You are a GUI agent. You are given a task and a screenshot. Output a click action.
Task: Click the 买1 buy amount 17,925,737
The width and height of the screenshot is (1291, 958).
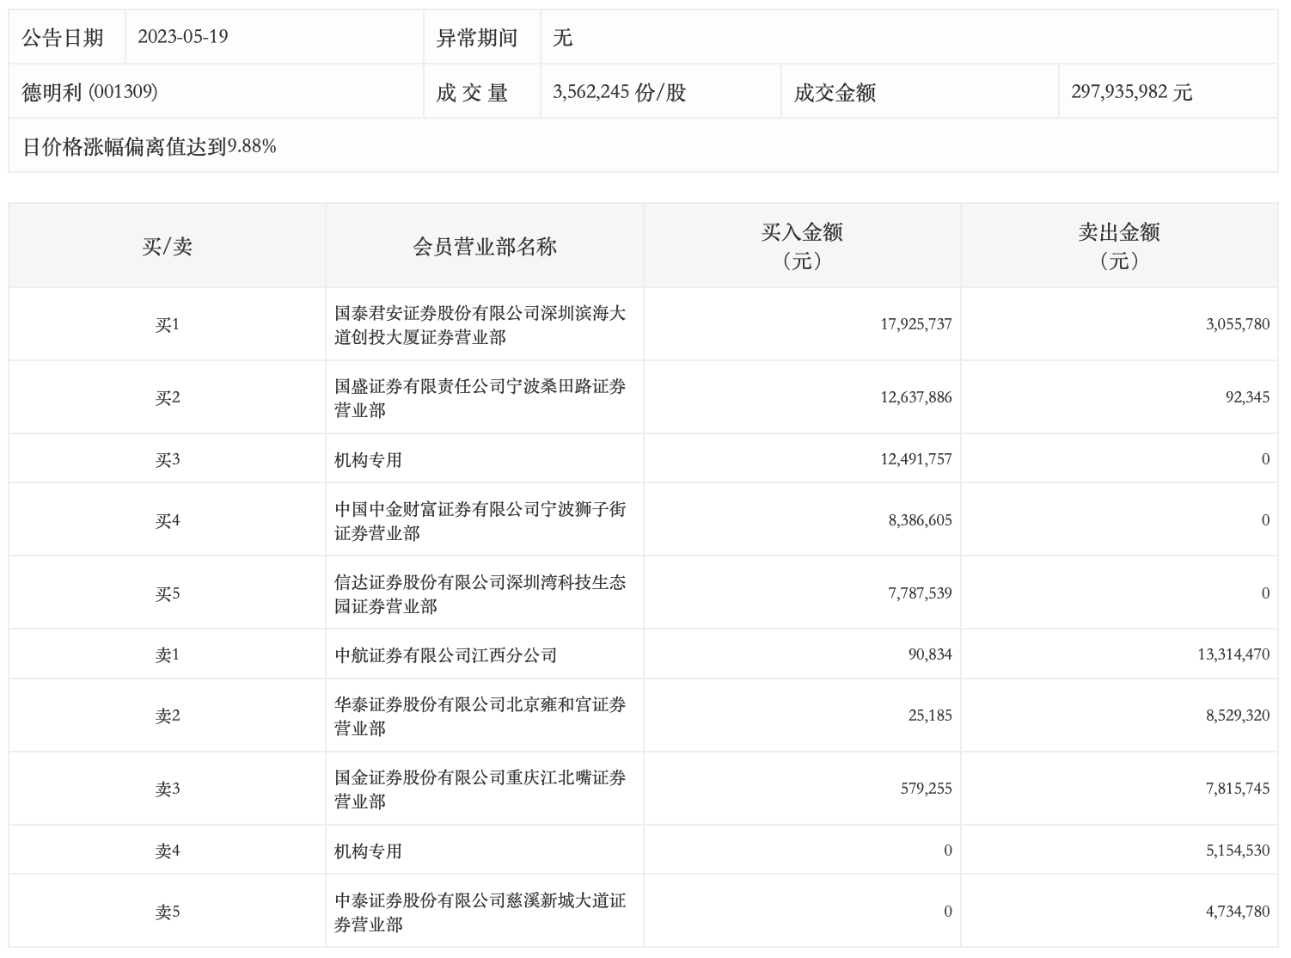pos(915,325)
